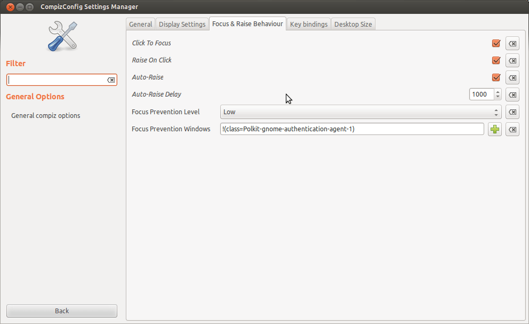Screen dimensions: 529x324
Task: Increase Auto-Raise Delay with up arrow
Action: 498,92
